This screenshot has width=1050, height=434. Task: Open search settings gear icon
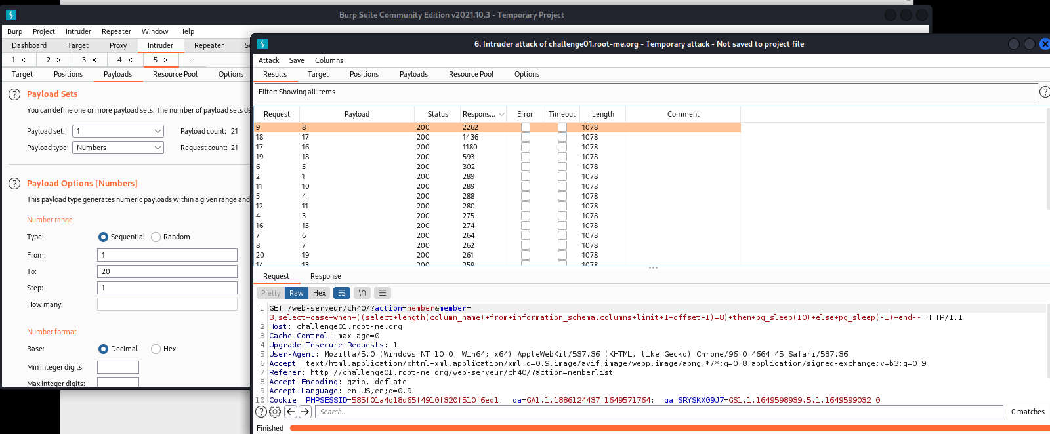coord(275,412)
